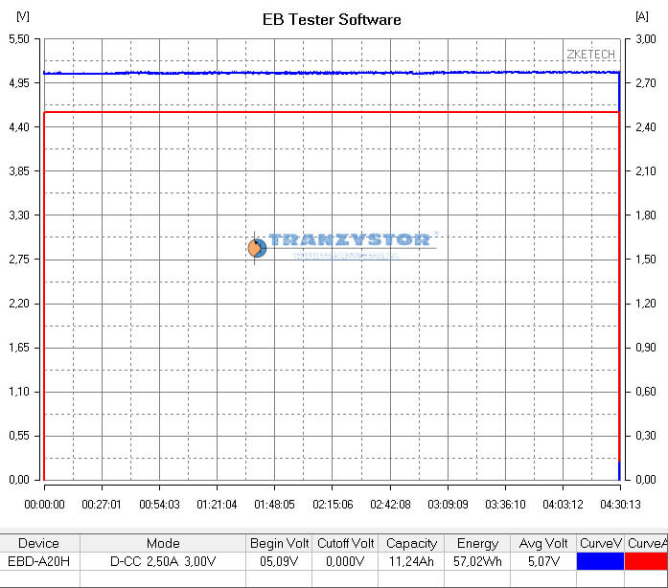668x588 pixels.
Task: Click the Avg Volt column header
Action: (x=543, y=543)
